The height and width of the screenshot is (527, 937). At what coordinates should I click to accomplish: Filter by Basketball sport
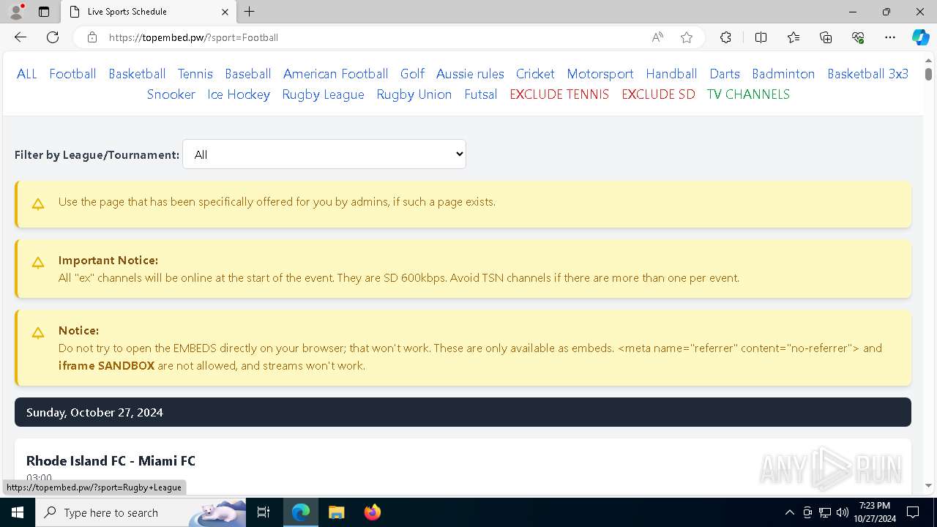click(137, 74)
